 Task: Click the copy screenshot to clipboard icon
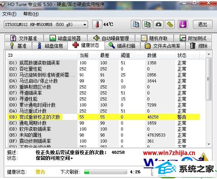147,24
